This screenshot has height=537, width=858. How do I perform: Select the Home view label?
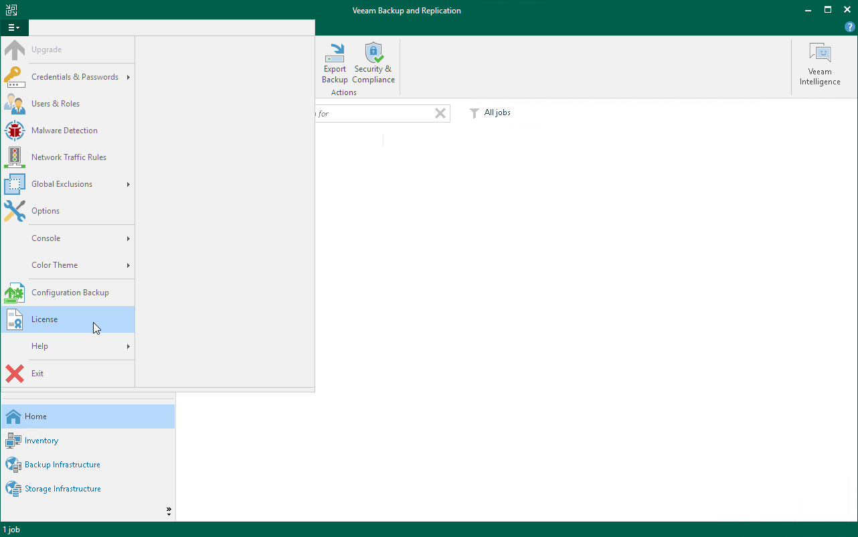[x=36, y=416]
